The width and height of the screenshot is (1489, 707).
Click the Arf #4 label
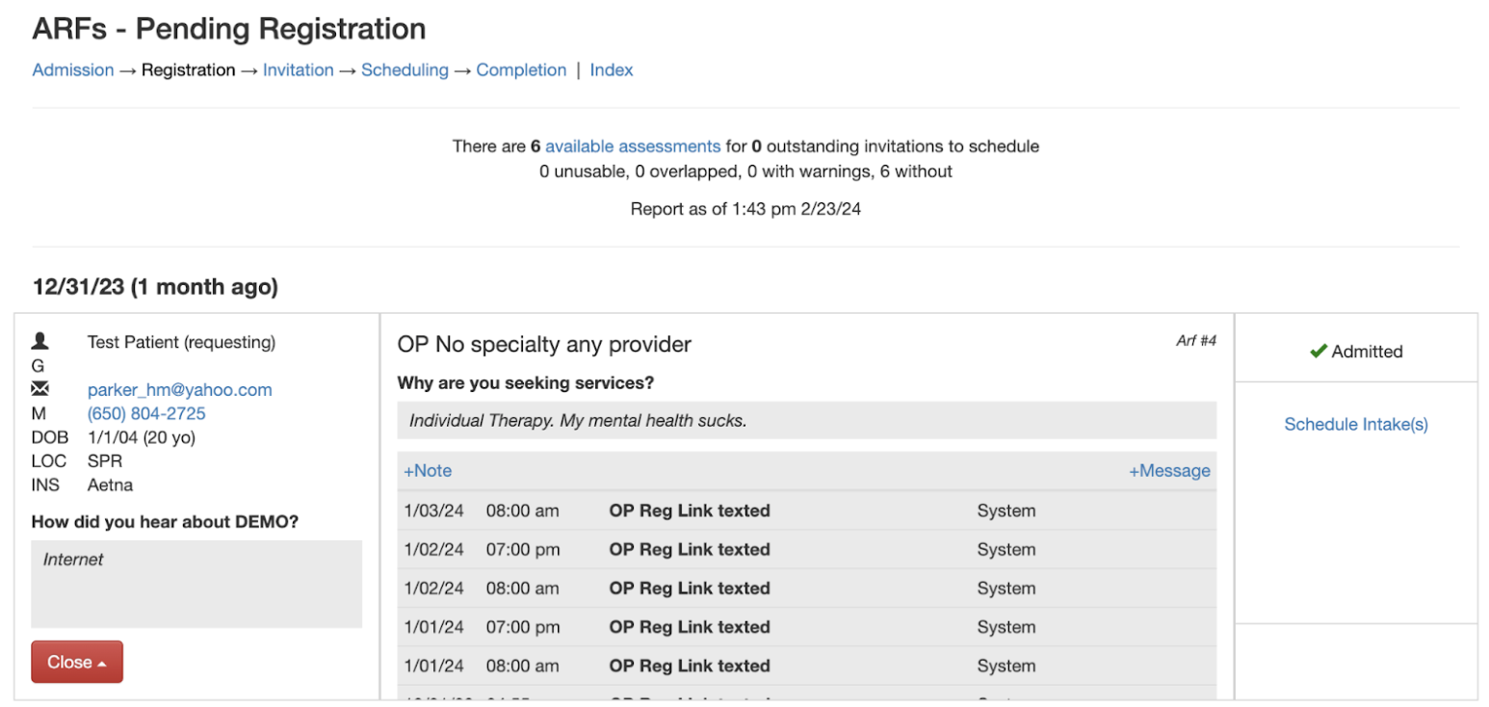1196,340
